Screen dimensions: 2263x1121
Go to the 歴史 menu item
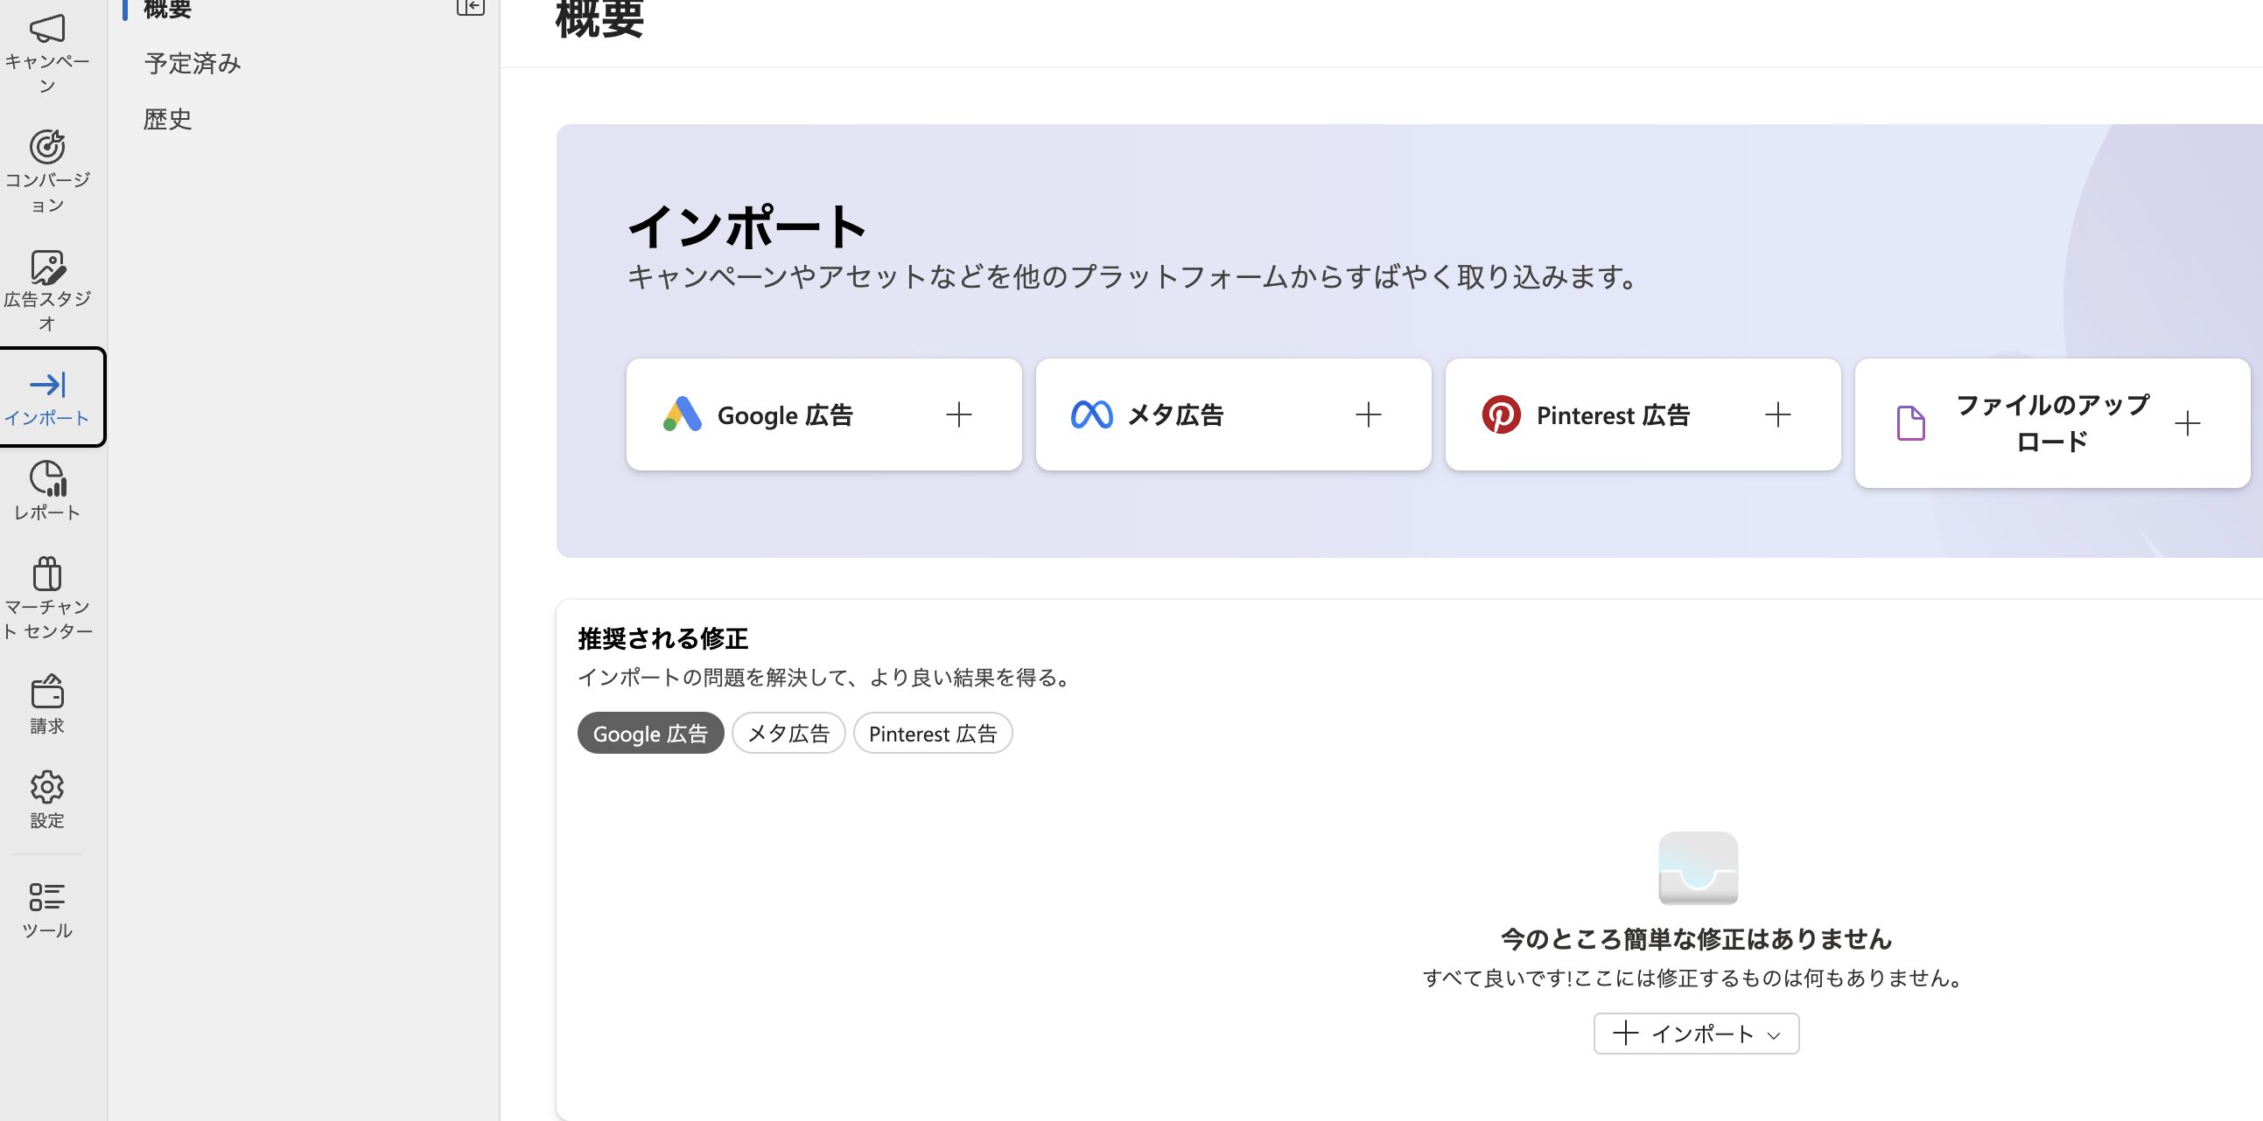pos(168,120)
